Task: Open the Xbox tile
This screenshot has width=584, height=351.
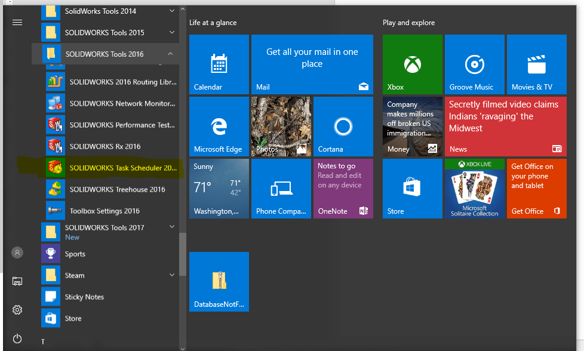Action: 413,64
